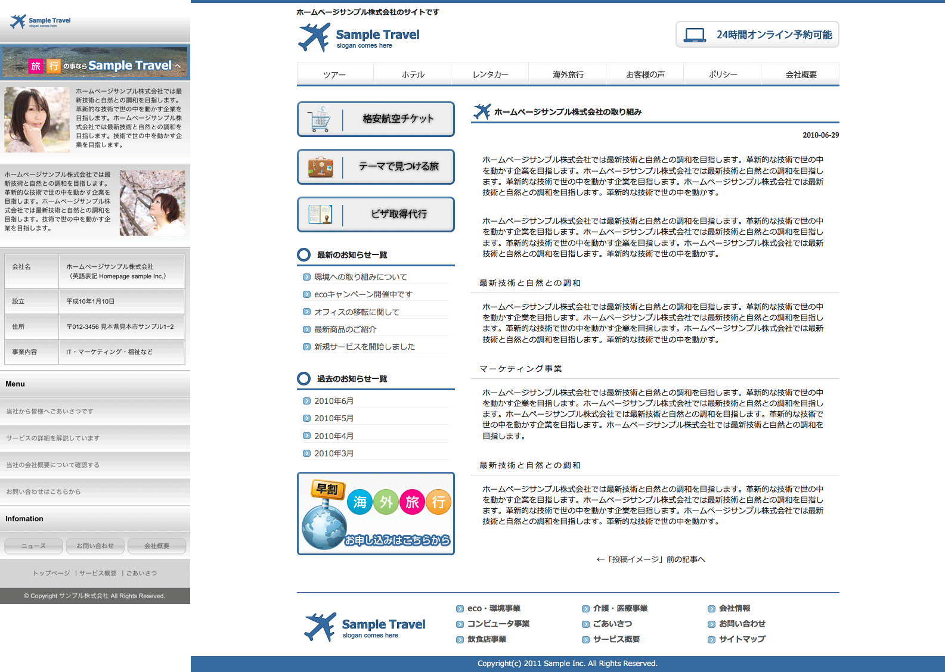Click the suitcase icon for テーマで見つける旅
The height and width of the screenshot is (672, 945).
click(x=320, y=167)
